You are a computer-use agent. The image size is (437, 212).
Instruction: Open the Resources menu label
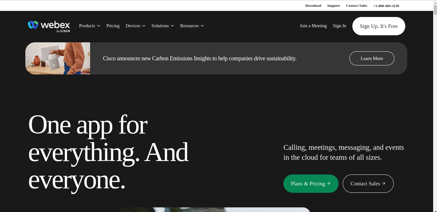coord(189,26)
